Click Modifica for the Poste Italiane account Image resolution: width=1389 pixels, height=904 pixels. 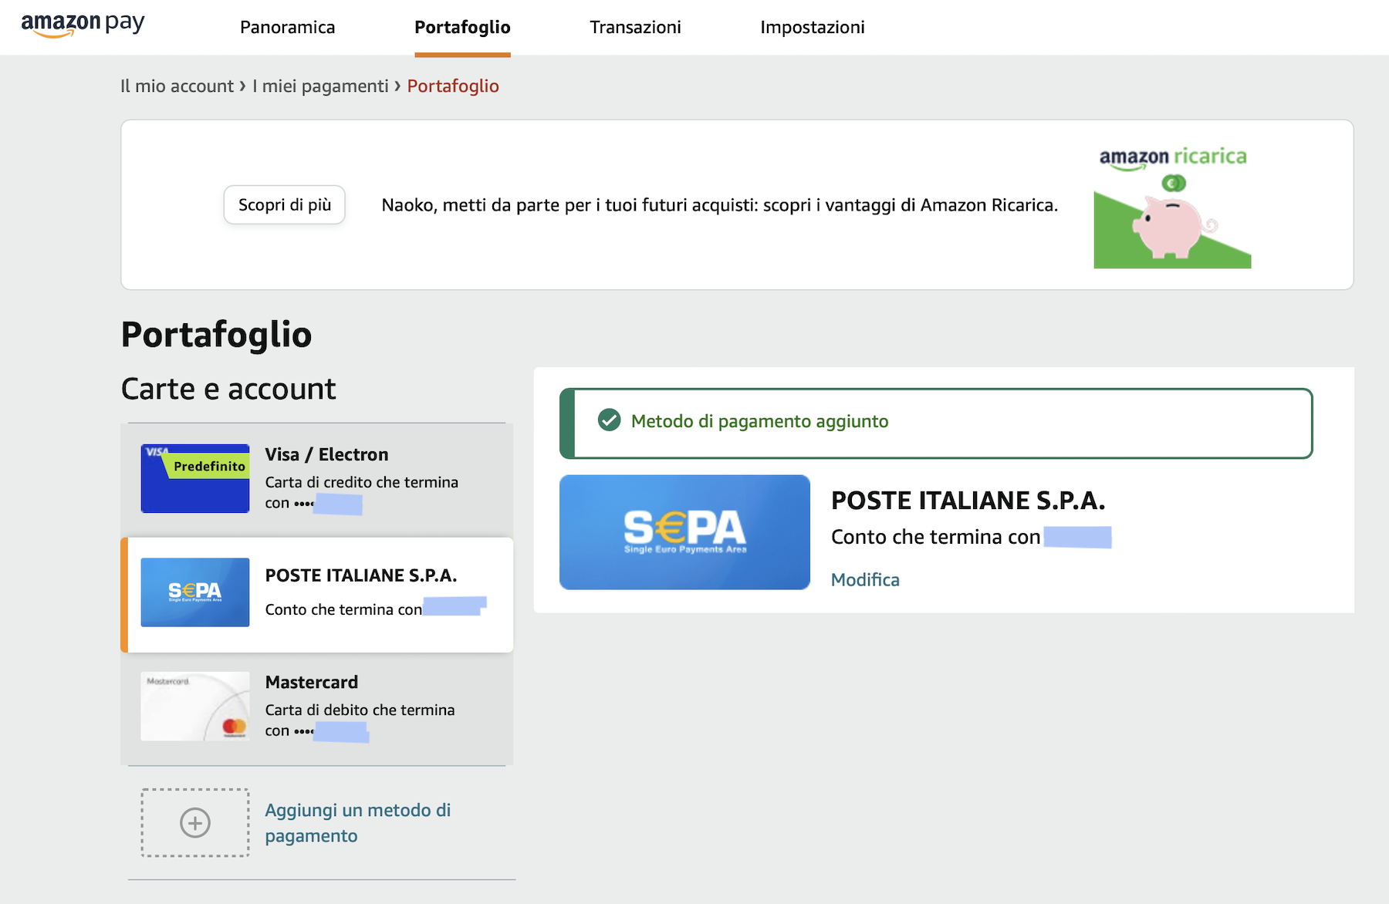coord(865,580)
